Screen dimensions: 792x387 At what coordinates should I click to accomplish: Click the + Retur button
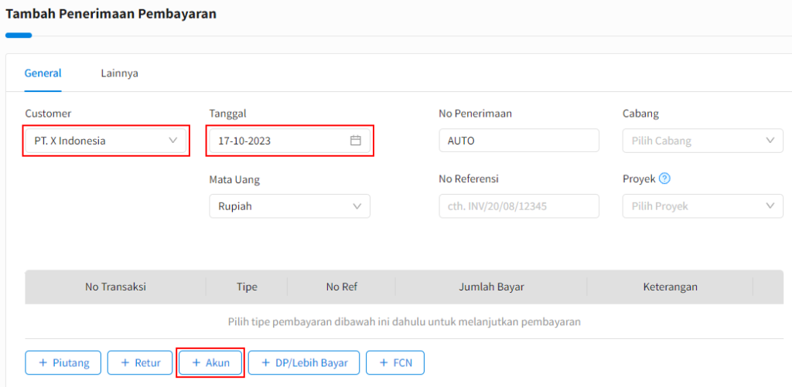pyautogui.click(x=138, y=363)
